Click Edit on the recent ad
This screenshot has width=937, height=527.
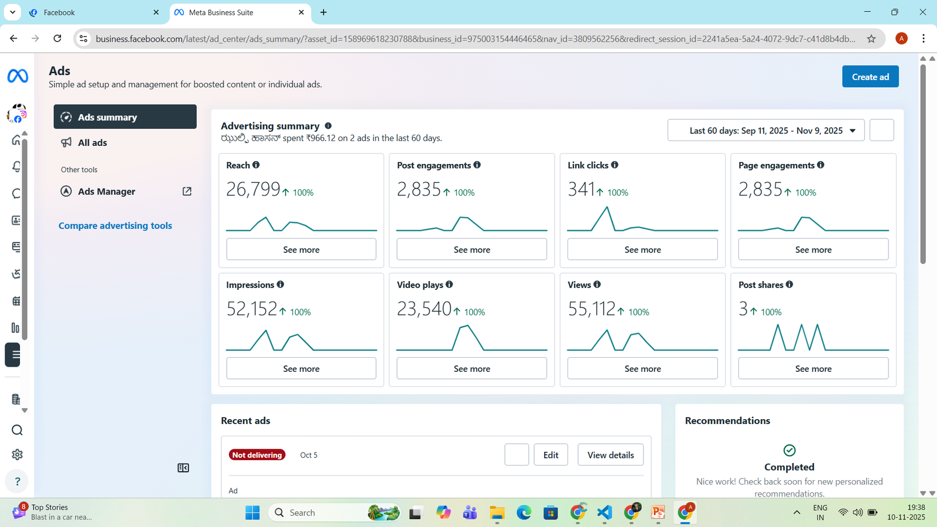coord(550,455)
